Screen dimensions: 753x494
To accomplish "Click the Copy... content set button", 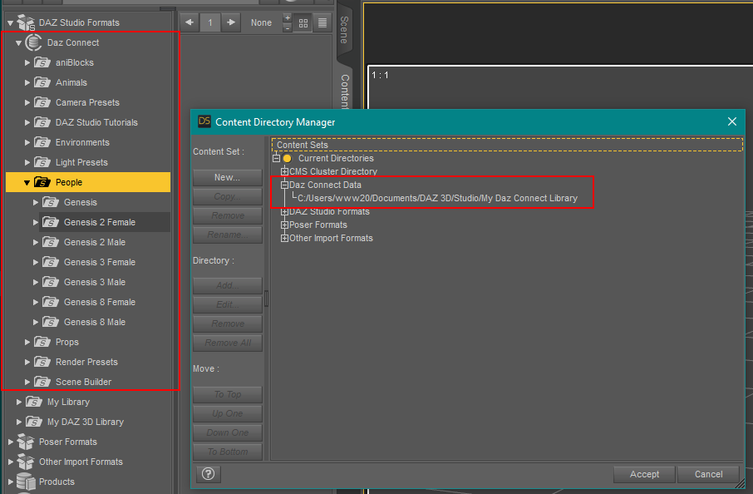I will [x=227, y=196].
